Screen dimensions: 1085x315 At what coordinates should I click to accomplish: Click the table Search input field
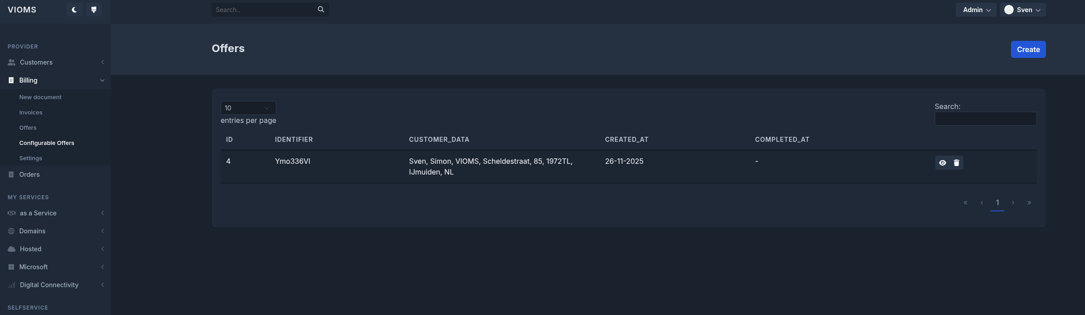[985, 119]
